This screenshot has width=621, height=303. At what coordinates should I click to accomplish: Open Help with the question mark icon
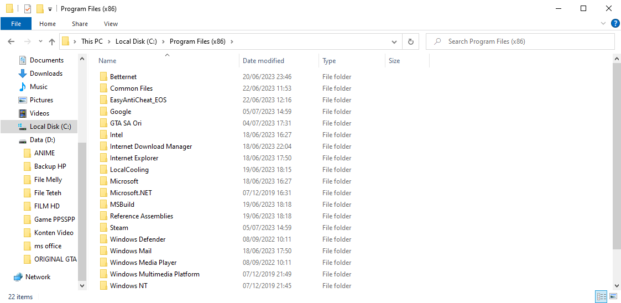(x=615, y=23)
